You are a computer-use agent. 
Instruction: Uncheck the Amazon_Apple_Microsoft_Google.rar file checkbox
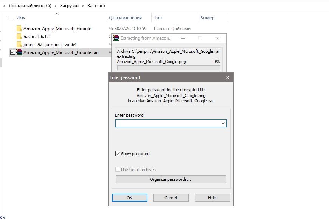(12, 52)
